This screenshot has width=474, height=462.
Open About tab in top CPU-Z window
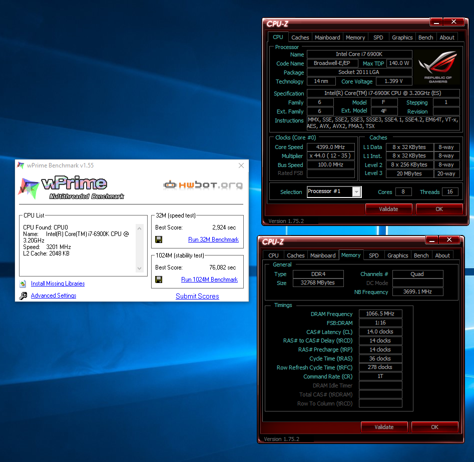pyautogui.click(x=447, y=37)
